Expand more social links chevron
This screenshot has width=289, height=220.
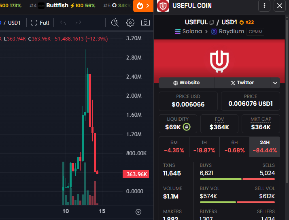click(x=275, y=83)
